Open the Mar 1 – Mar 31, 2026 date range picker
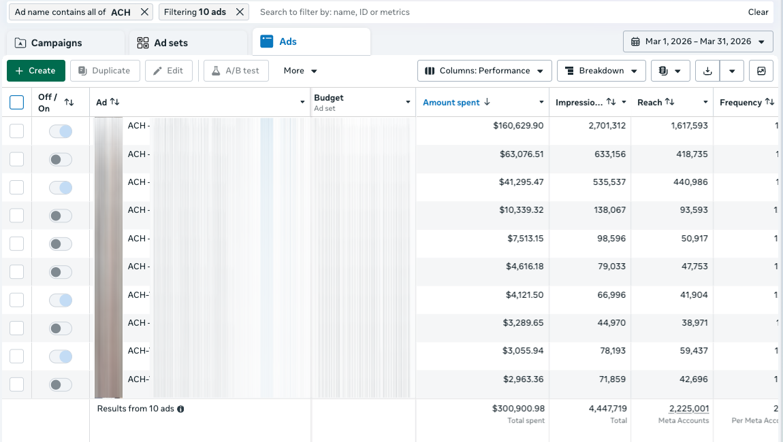 [698, 41]
